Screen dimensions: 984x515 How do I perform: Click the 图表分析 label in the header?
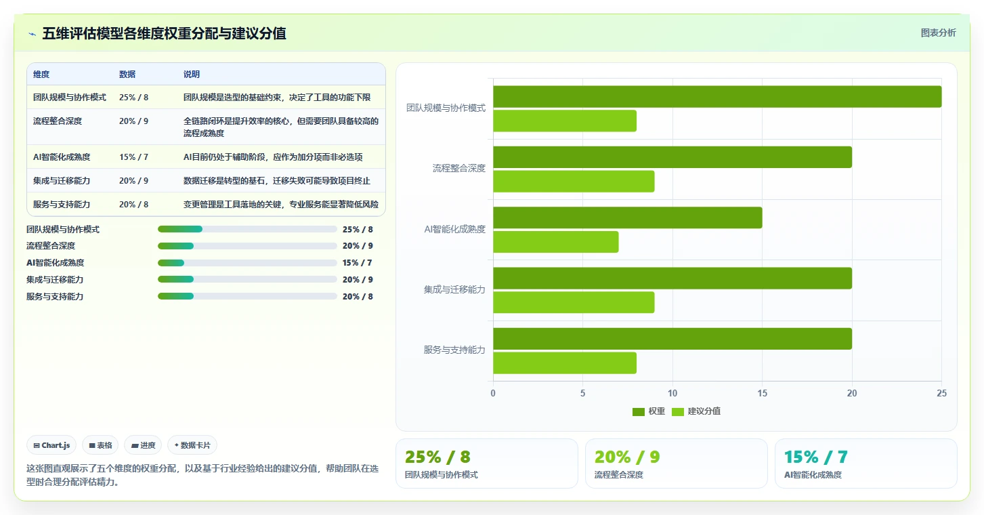[x=938, y=33]
